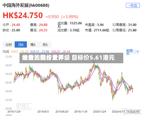Click the 昨收 23.80 previous close value

point(11,30)
